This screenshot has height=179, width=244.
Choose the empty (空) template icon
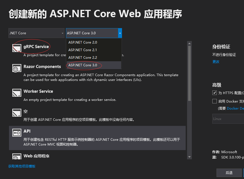pyautogui.click(x=17, y=113)
